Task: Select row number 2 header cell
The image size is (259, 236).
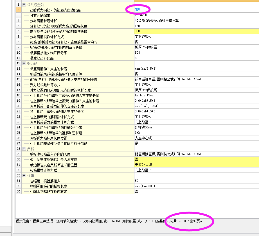Action: [18, 10]
